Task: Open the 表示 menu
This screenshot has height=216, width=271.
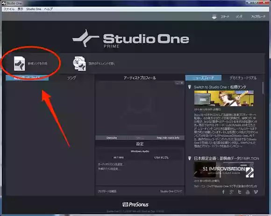Action: pos(20,9)
